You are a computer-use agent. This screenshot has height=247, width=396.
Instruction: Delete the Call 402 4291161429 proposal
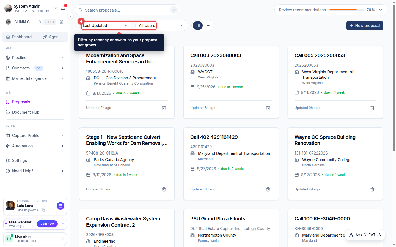click(268, 189)
